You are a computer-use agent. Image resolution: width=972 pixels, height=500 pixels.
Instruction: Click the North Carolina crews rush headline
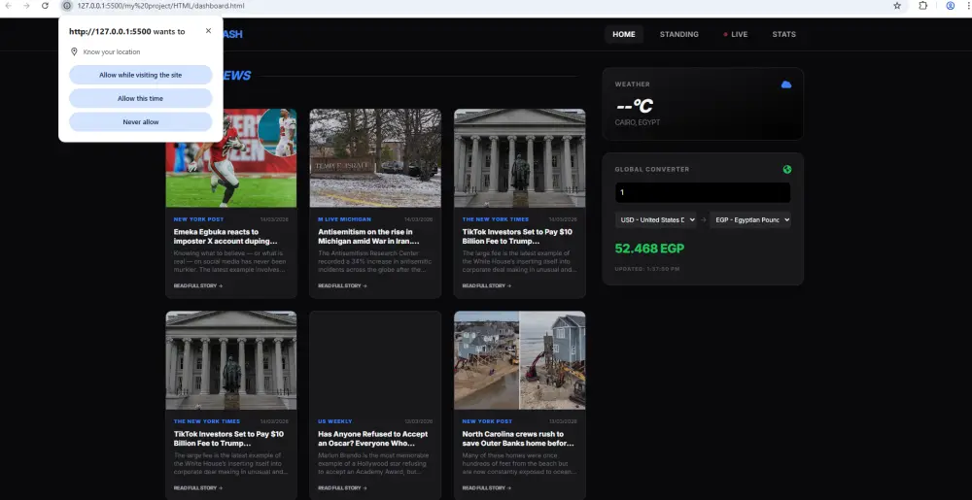pyautogui.click(x=518, y=439)
